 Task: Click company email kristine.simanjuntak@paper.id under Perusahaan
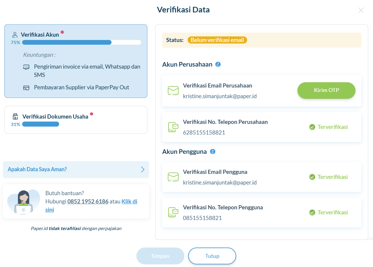pos(220,96)
